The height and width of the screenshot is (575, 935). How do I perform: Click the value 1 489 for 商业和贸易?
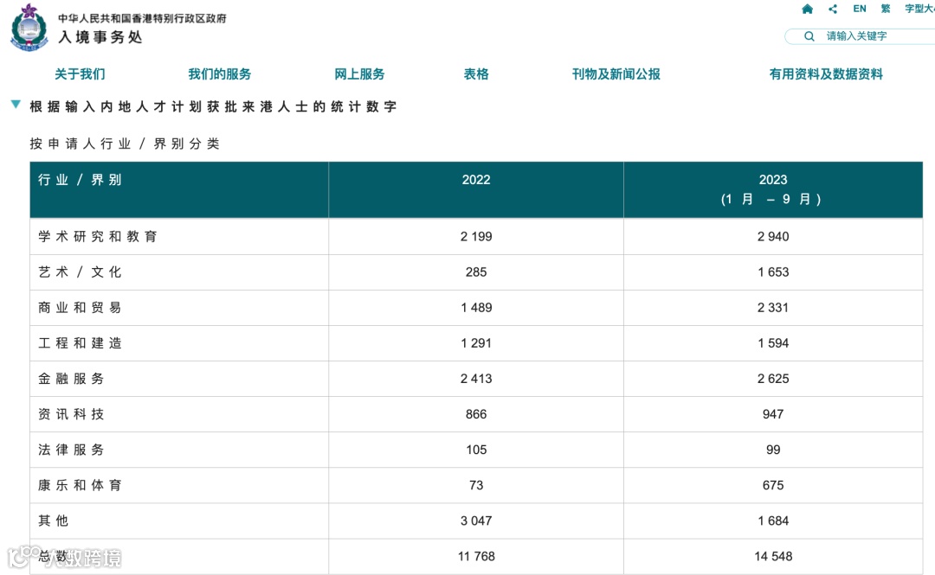(476, 308)
